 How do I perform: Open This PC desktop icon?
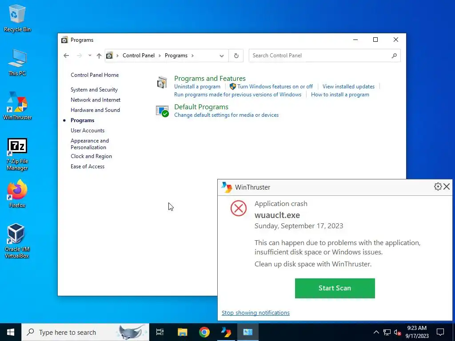pos(17,62)
